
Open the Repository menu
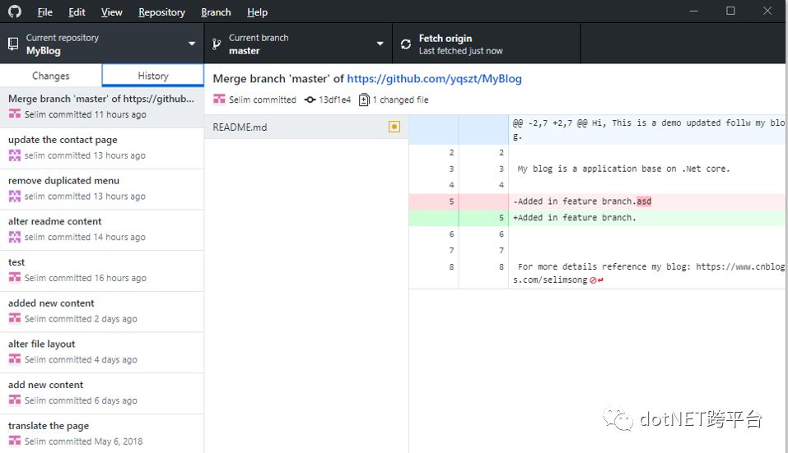(162, 12)
